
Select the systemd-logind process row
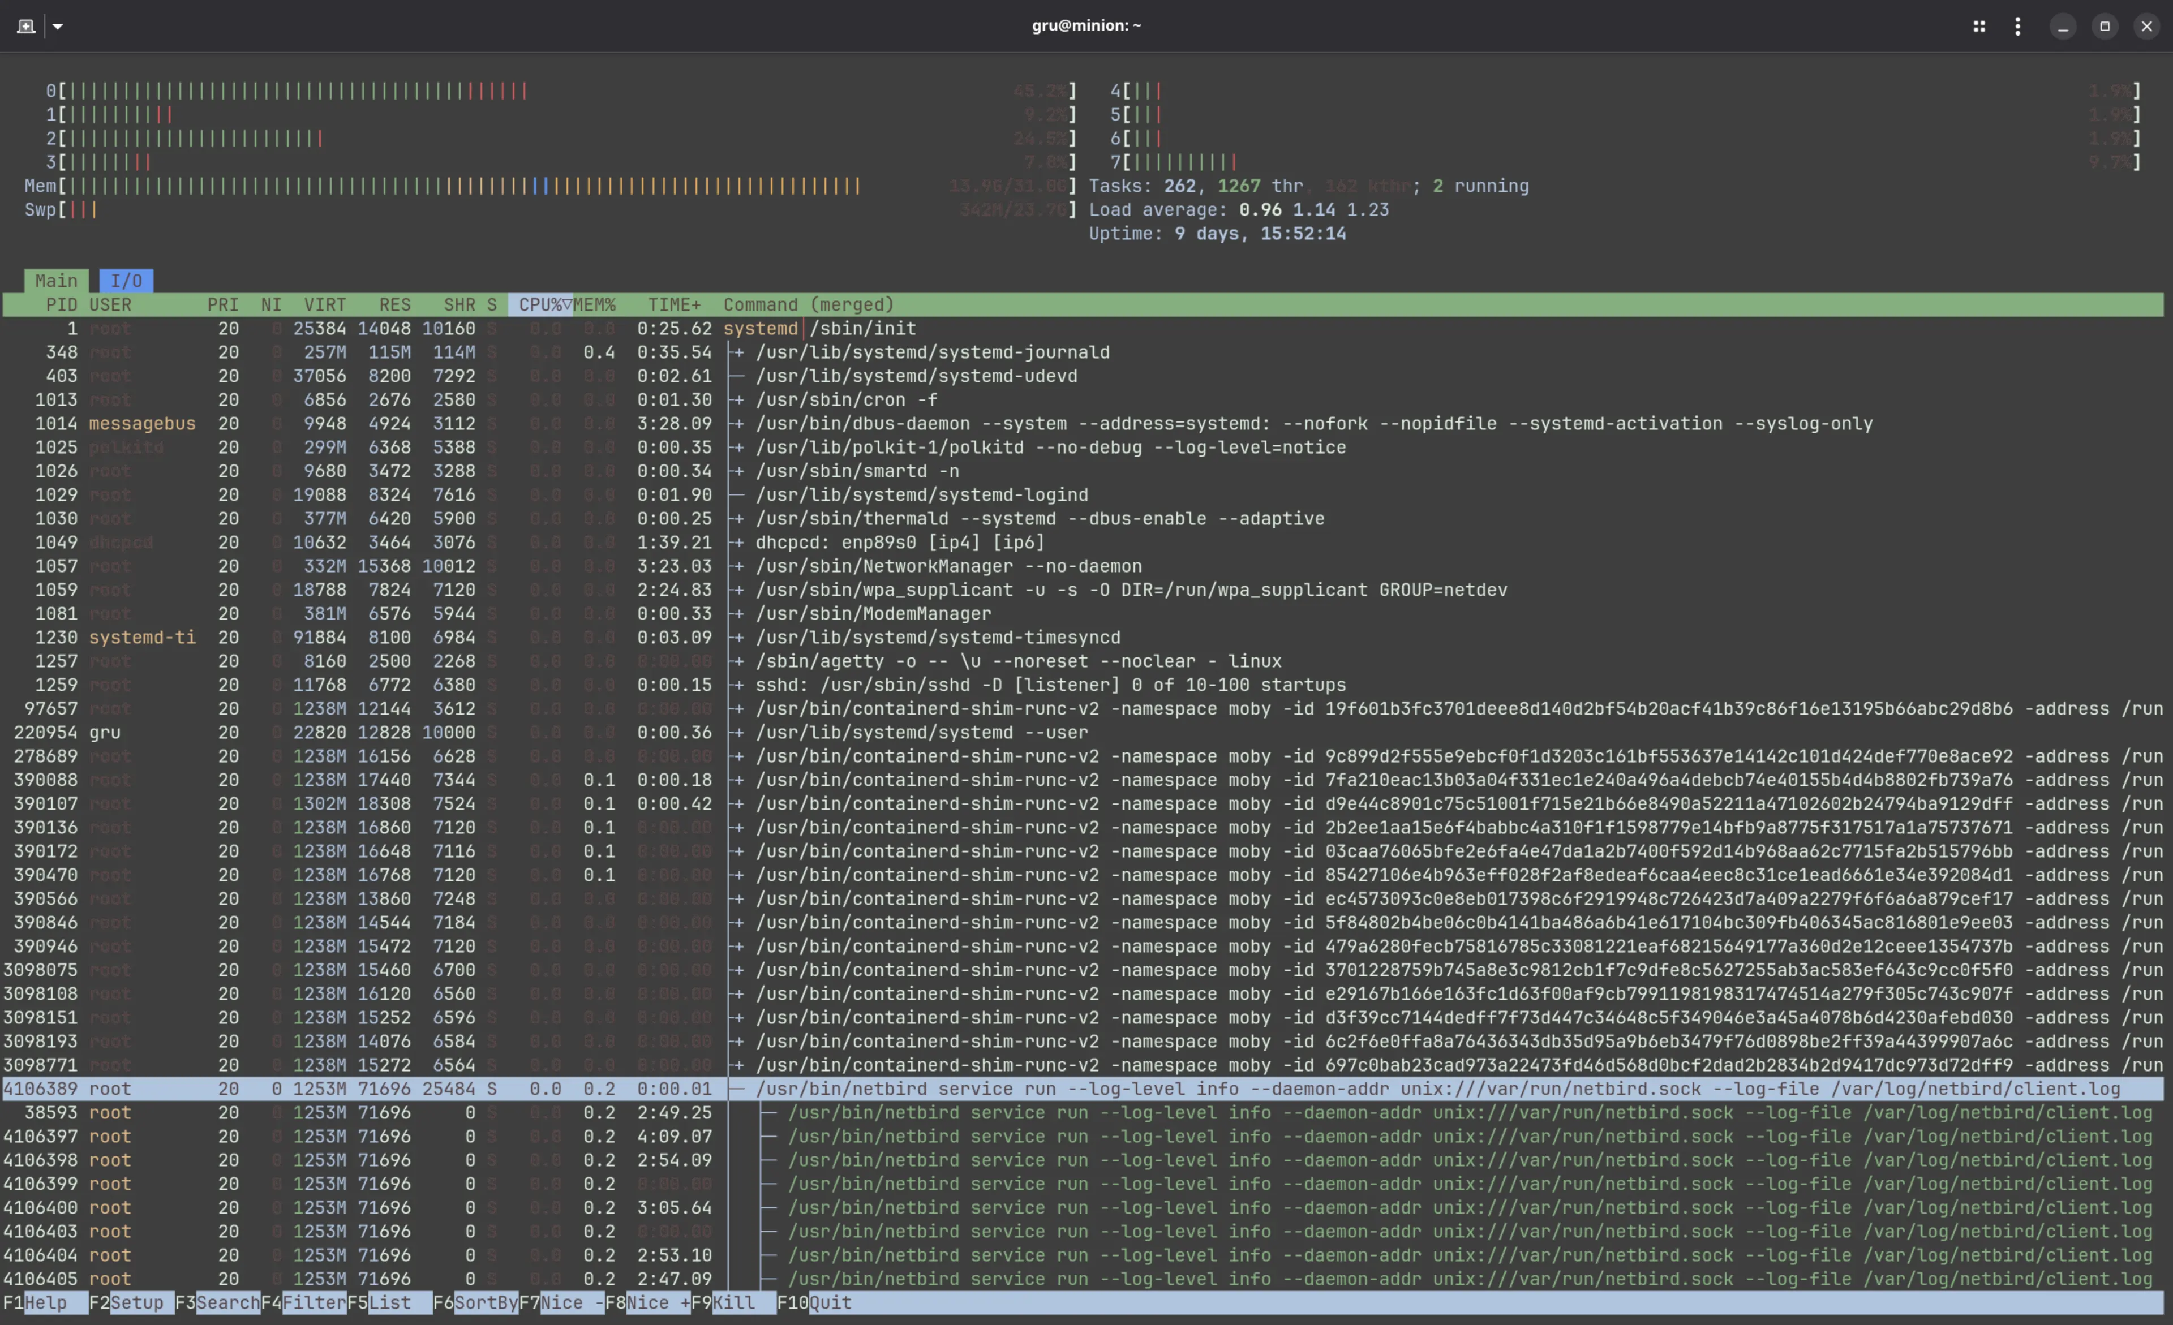[x=1083, y=496]
